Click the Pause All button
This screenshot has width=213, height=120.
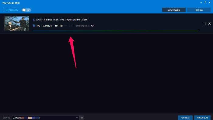[185, 118]
